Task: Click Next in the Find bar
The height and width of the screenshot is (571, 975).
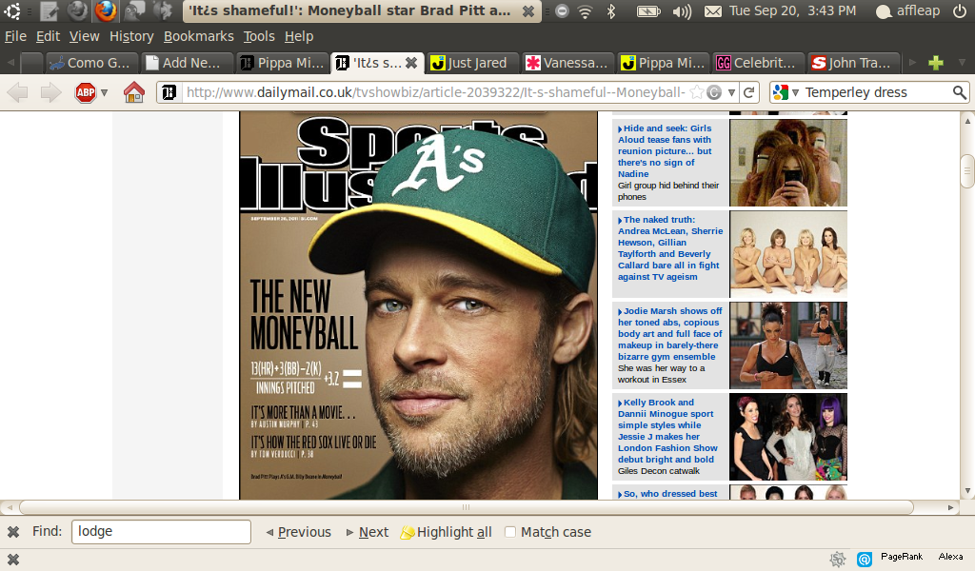Action: pyautogui.click(x=368, y=532)
